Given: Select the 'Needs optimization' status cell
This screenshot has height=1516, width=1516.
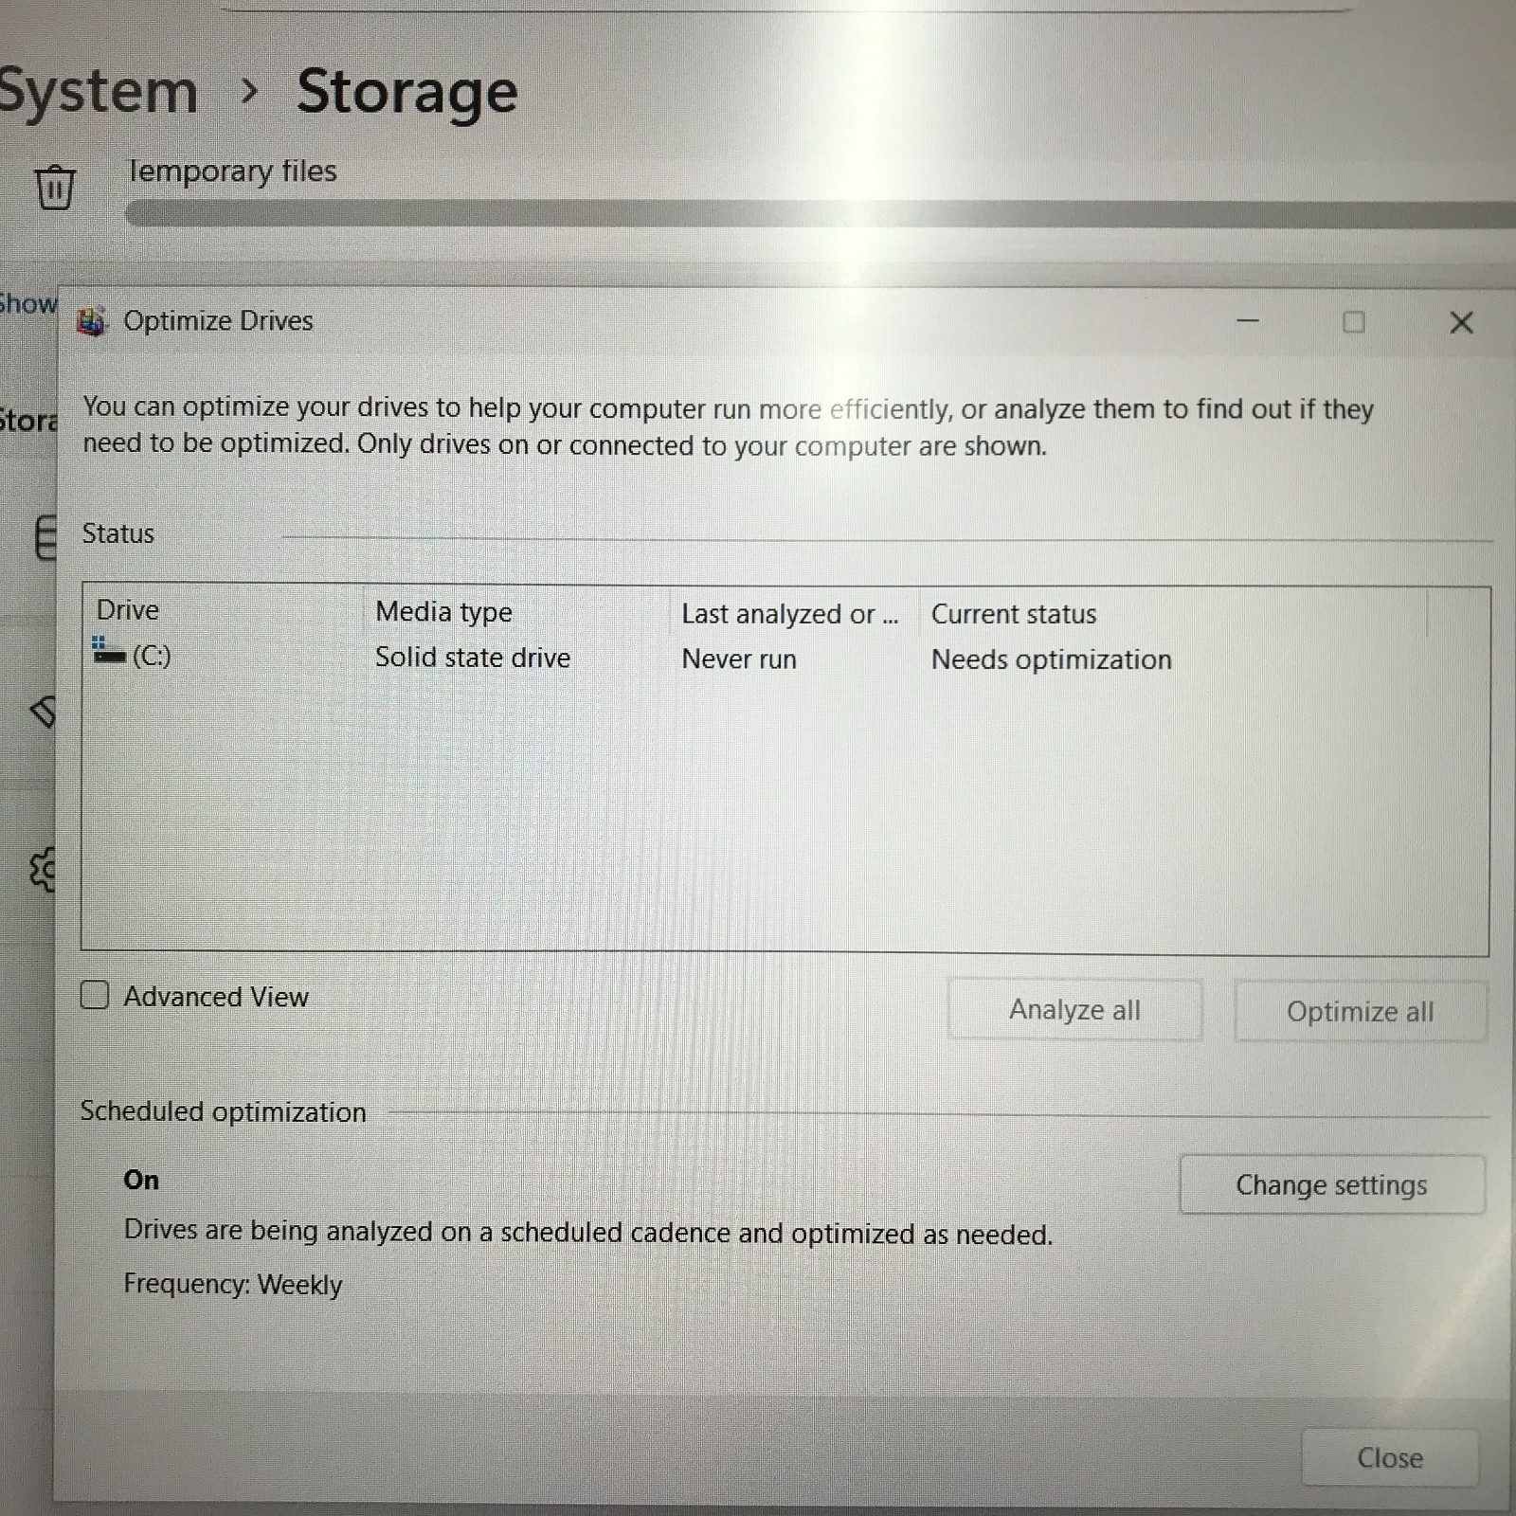Looking at the screenshot, I should (x=1052, y=659).
